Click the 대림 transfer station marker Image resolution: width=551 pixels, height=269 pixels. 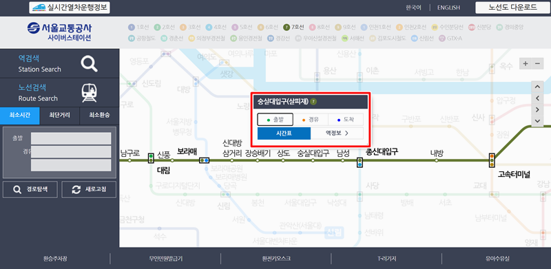click(x=151, y=158)
